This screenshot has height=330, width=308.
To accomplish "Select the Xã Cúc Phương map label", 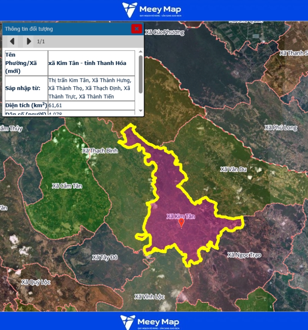I will 165,32.
